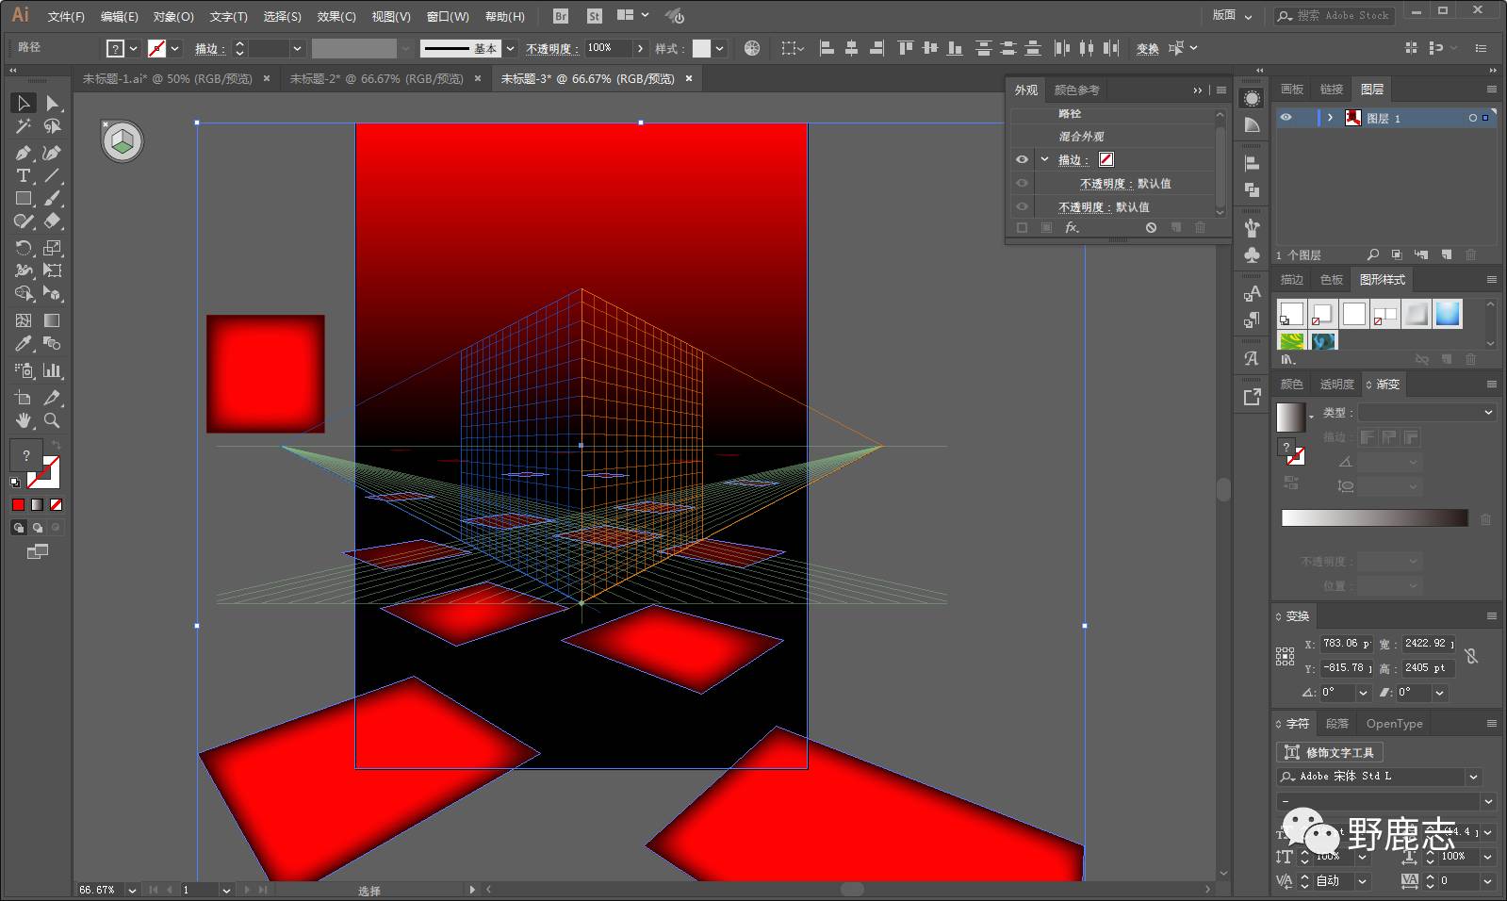Screen dimensions: 1507x901
Task: Select the Type tool
Action: coord(24,176)
